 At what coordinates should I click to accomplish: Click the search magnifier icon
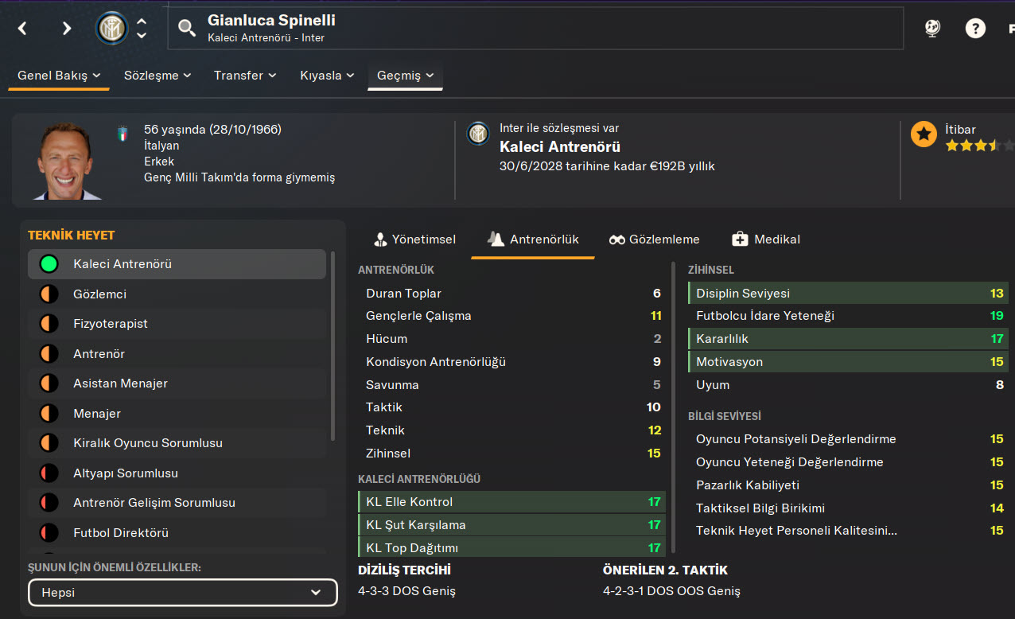[187, 29]
